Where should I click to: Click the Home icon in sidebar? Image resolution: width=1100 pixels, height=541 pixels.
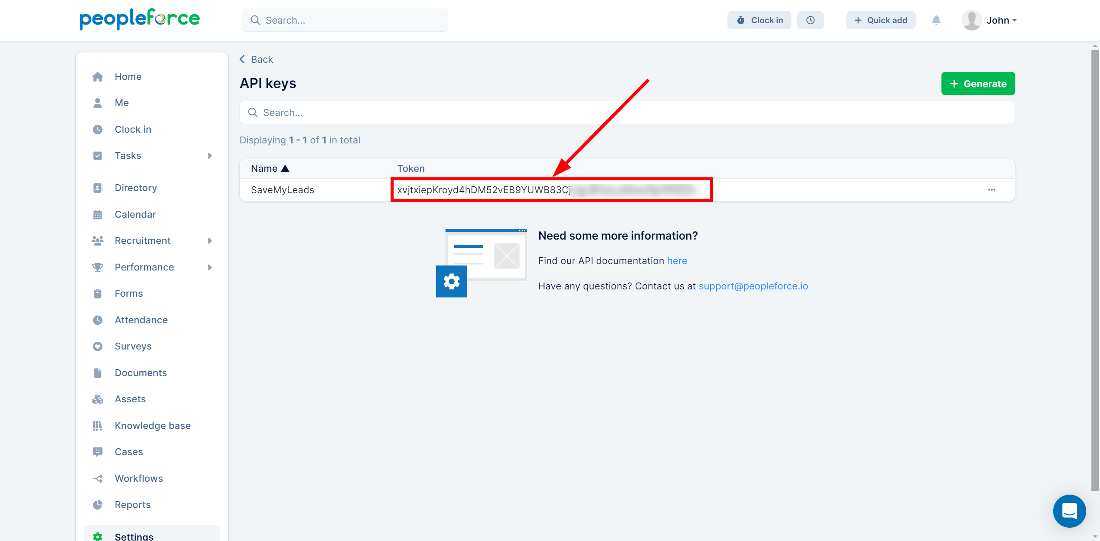coord(98,76)
